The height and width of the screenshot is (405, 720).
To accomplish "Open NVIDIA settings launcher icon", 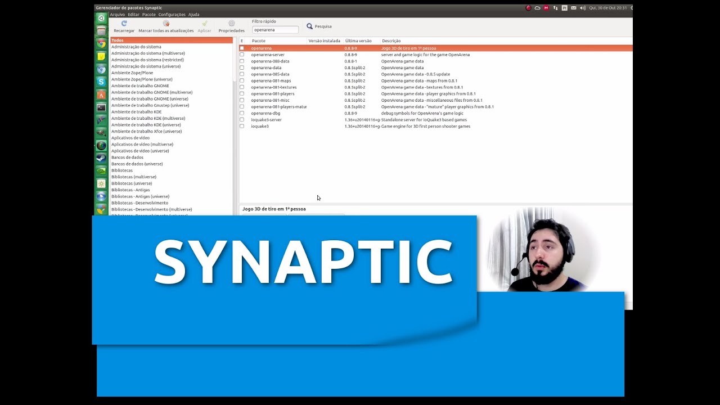I will click(x=101, y=171).
